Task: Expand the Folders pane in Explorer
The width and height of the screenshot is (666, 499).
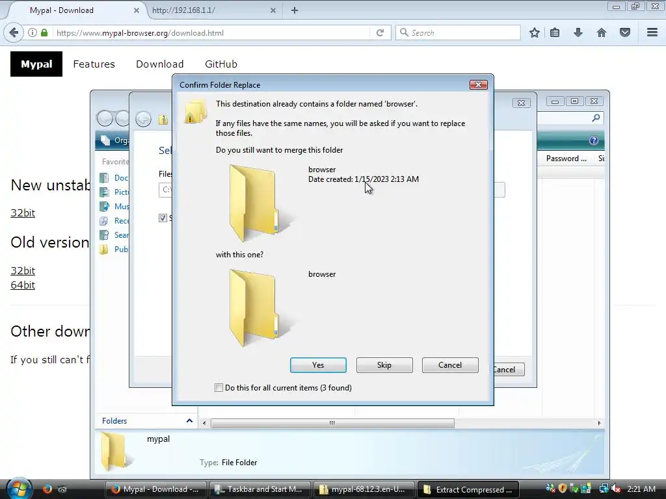Action: click(x=189, y=420)
